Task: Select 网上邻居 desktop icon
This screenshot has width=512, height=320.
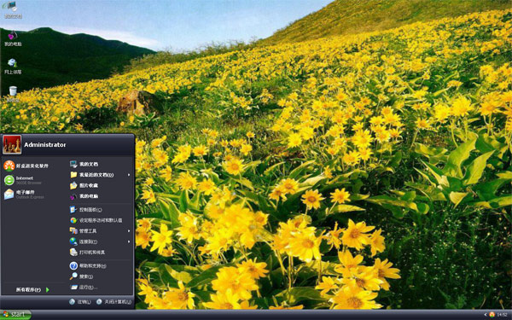Action: point(13,67)
